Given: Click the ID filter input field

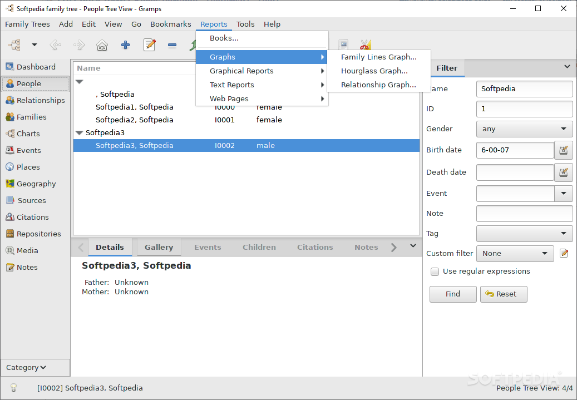Looking at the screenshot, I should [x=524, y=109].
